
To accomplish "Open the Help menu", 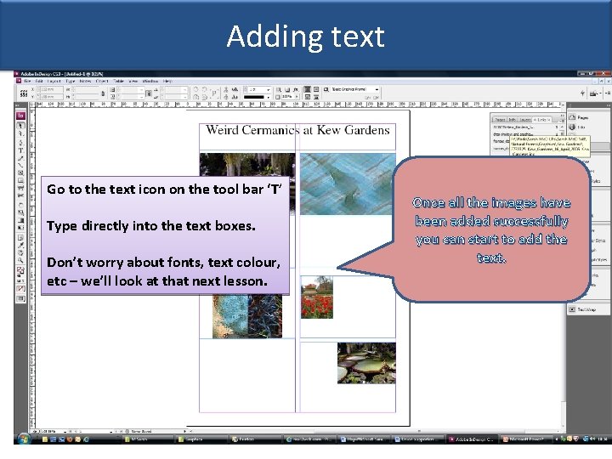I will 167,82.
